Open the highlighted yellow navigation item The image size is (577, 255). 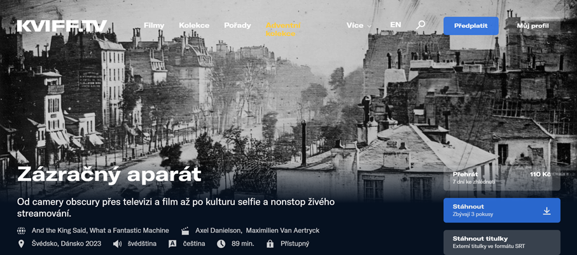tap(283, 29)
